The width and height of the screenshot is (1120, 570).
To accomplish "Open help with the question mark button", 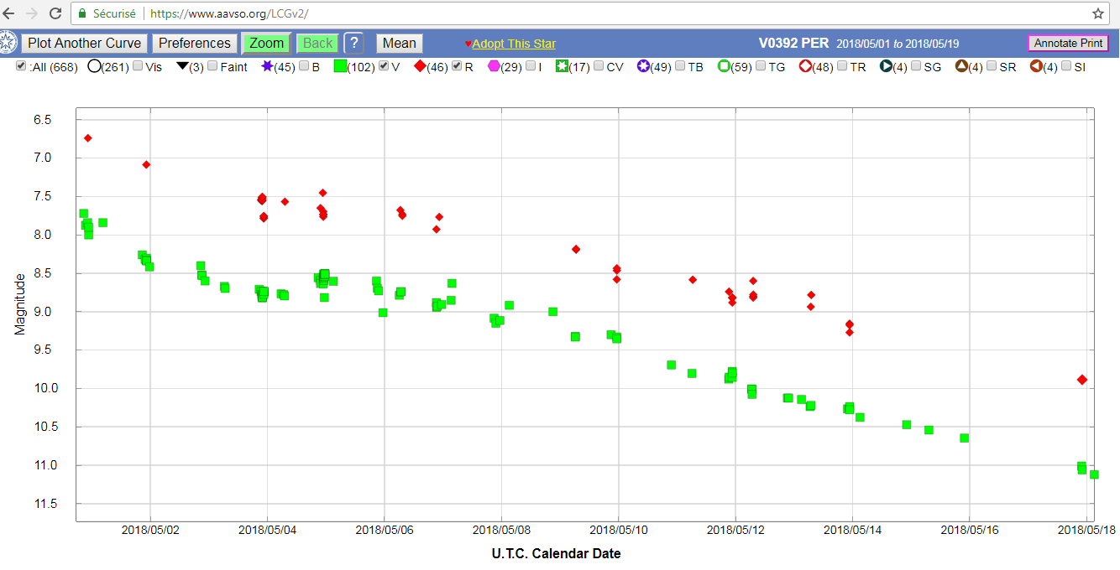I will [x=353, y=44].
